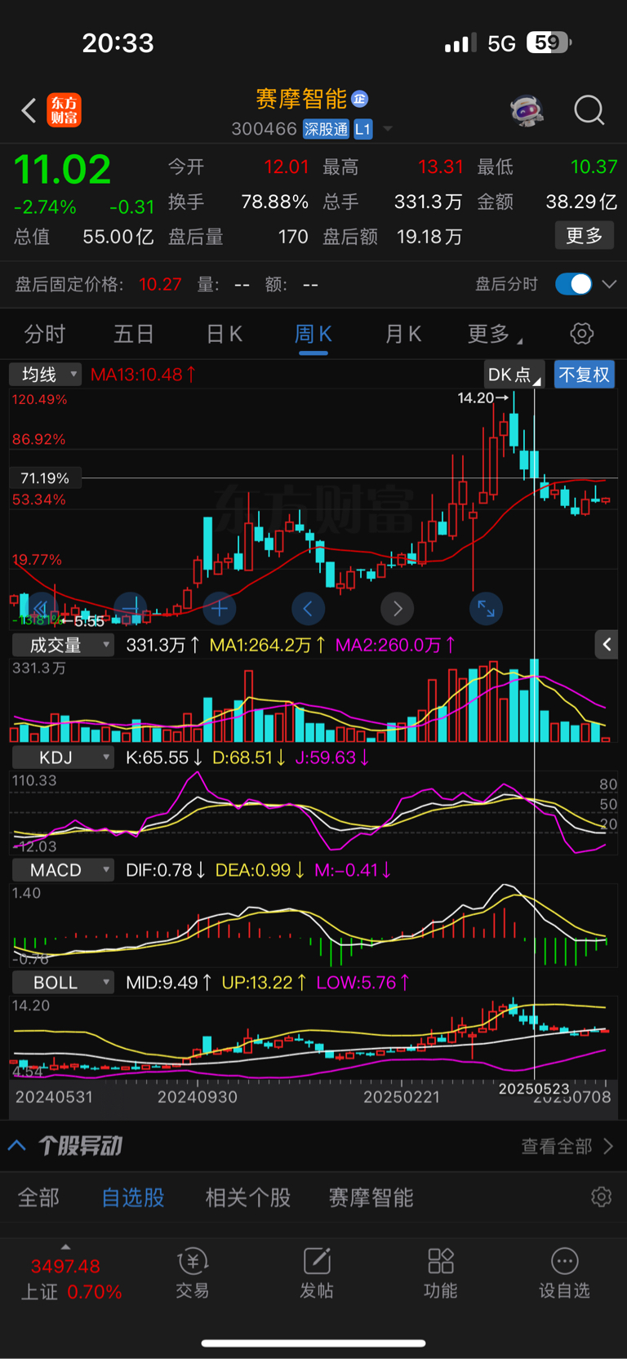Switch to the 五日 tab
The width and height of the screenshot is (627, 1359).
pyautogui.click(x=134, y=334)
